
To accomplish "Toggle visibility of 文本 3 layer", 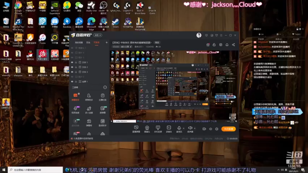I will coord(72,72).
